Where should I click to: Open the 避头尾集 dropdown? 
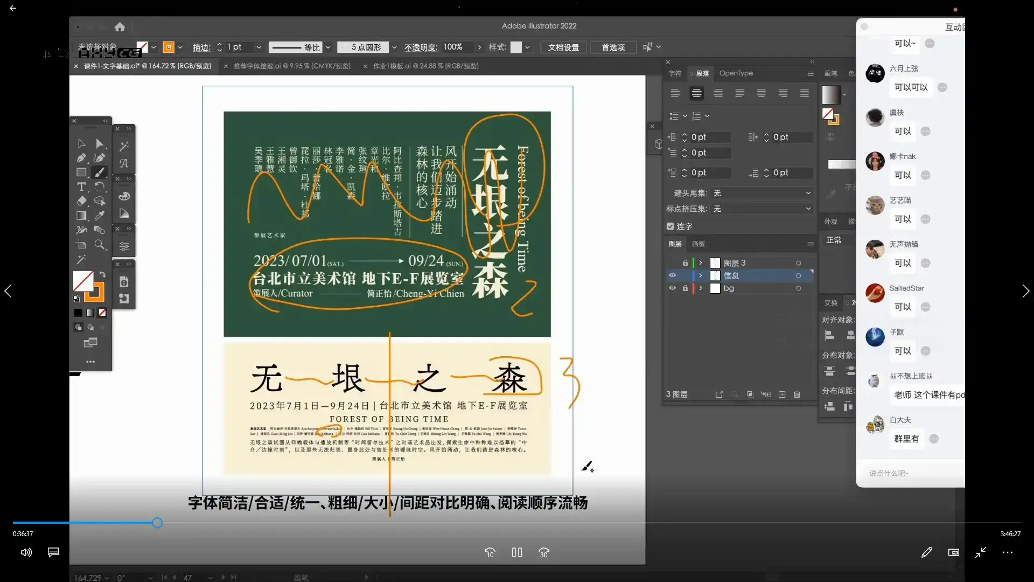807,193
